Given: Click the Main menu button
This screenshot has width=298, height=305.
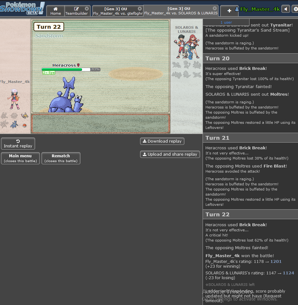Looking at the screenshot, I should pyautogui.click(x=20, y=158).
